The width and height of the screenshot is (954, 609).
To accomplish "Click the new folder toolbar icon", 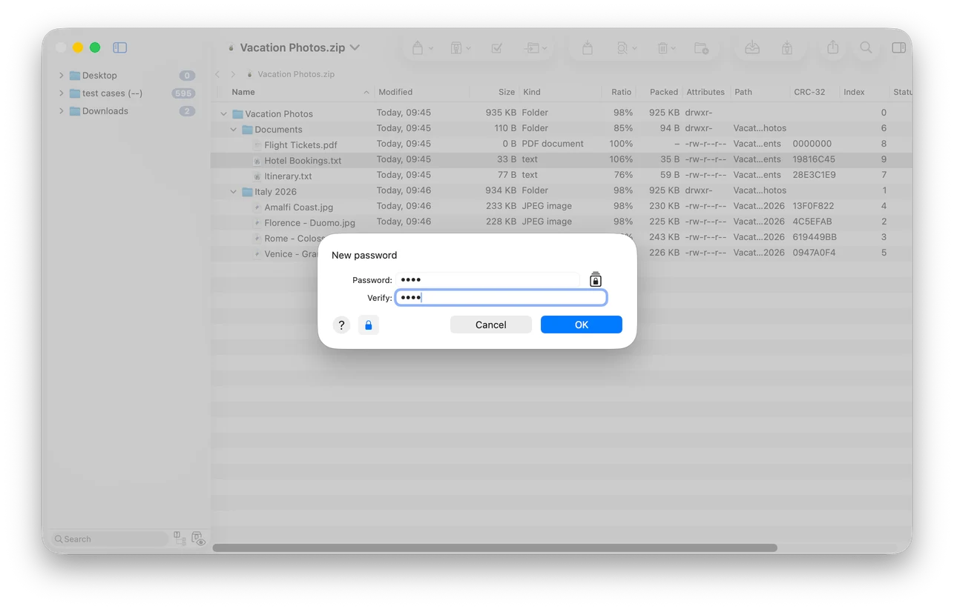I will pyautogui.click(x=701, y=48).
